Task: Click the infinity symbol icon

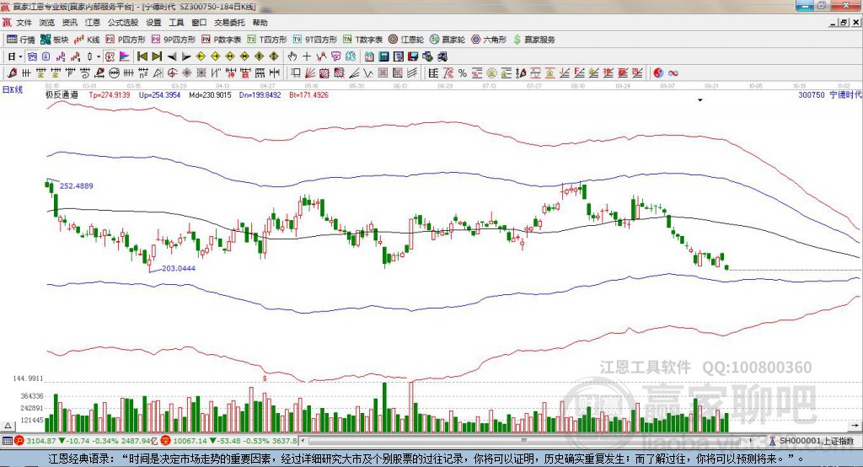Action: (x=673, y=72)
